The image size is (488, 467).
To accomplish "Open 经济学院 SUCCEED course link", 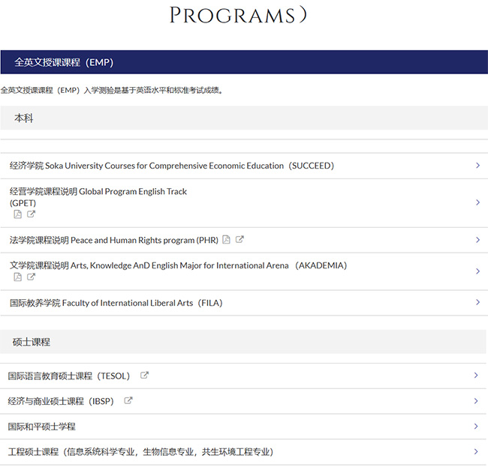I will point(172,166).
